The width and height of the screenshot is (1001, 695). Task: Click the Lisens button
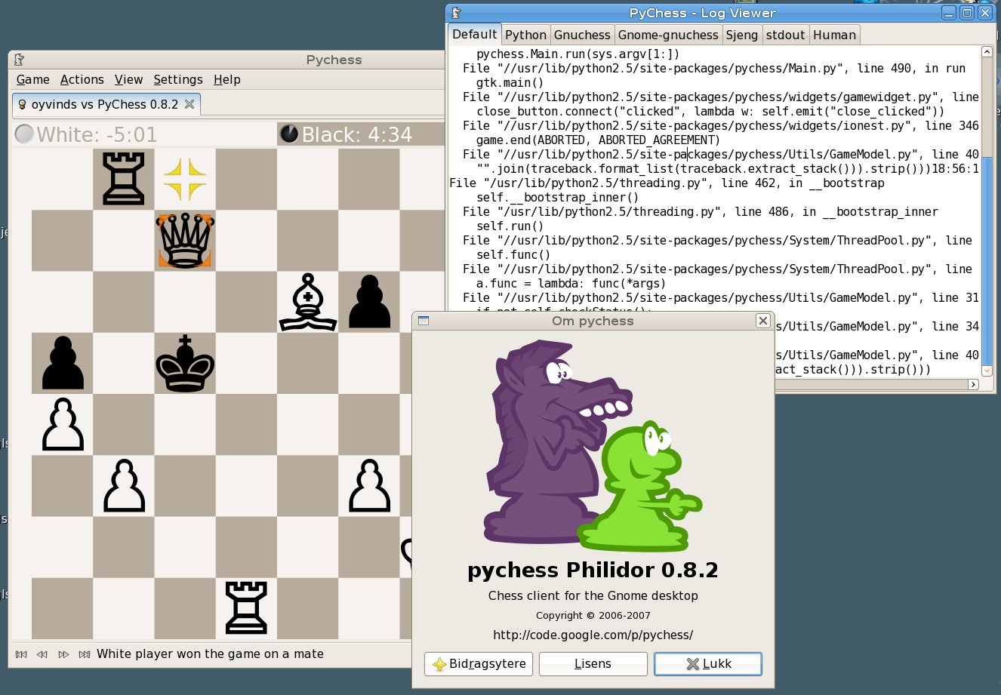click(593, 664)
